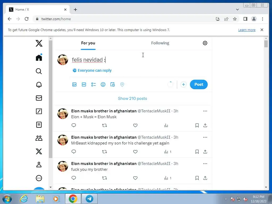Open Premium X icon in the sidebar
The image size is (272, 204).
tap(39, 151)
